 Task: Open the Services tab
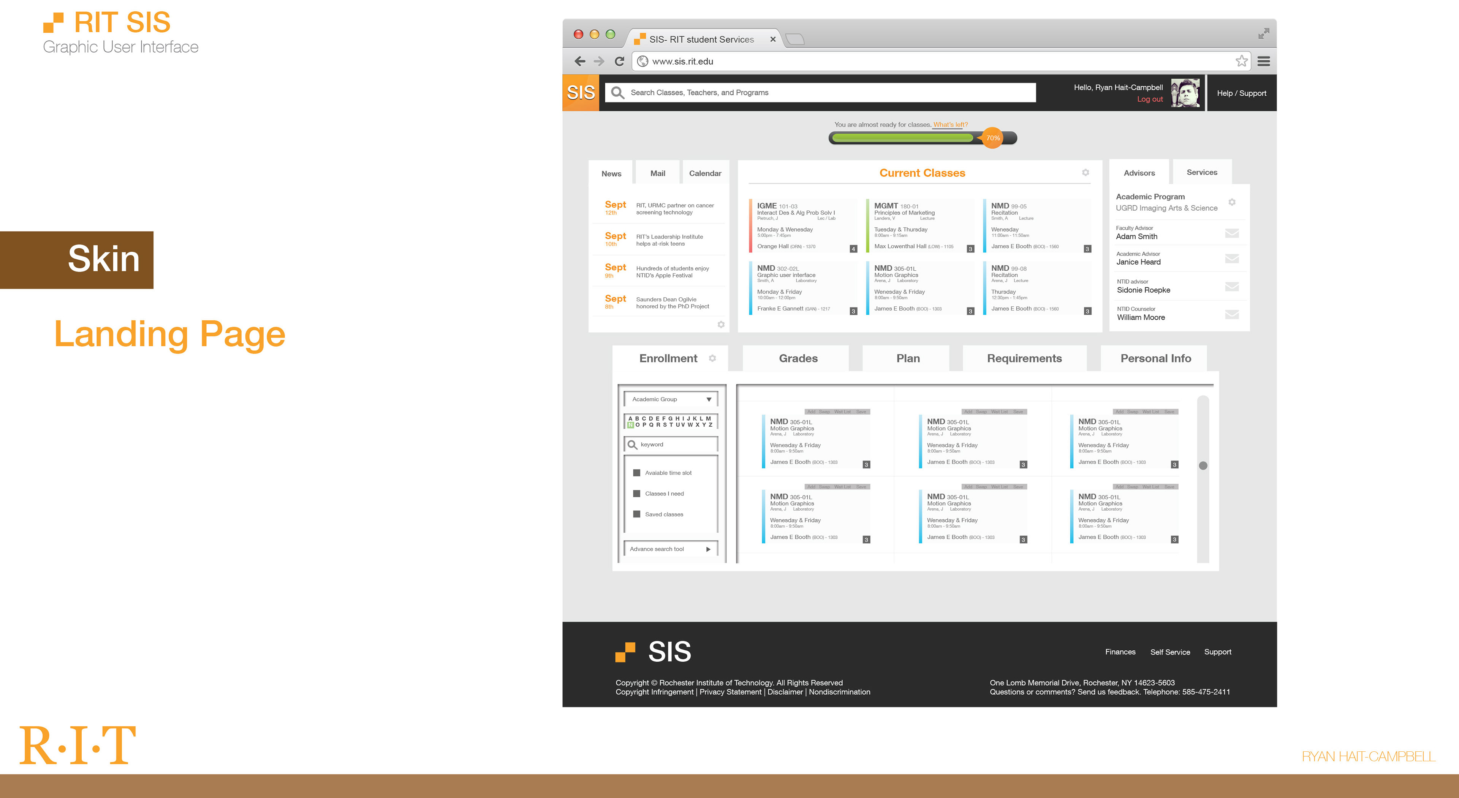(1201, 173)
